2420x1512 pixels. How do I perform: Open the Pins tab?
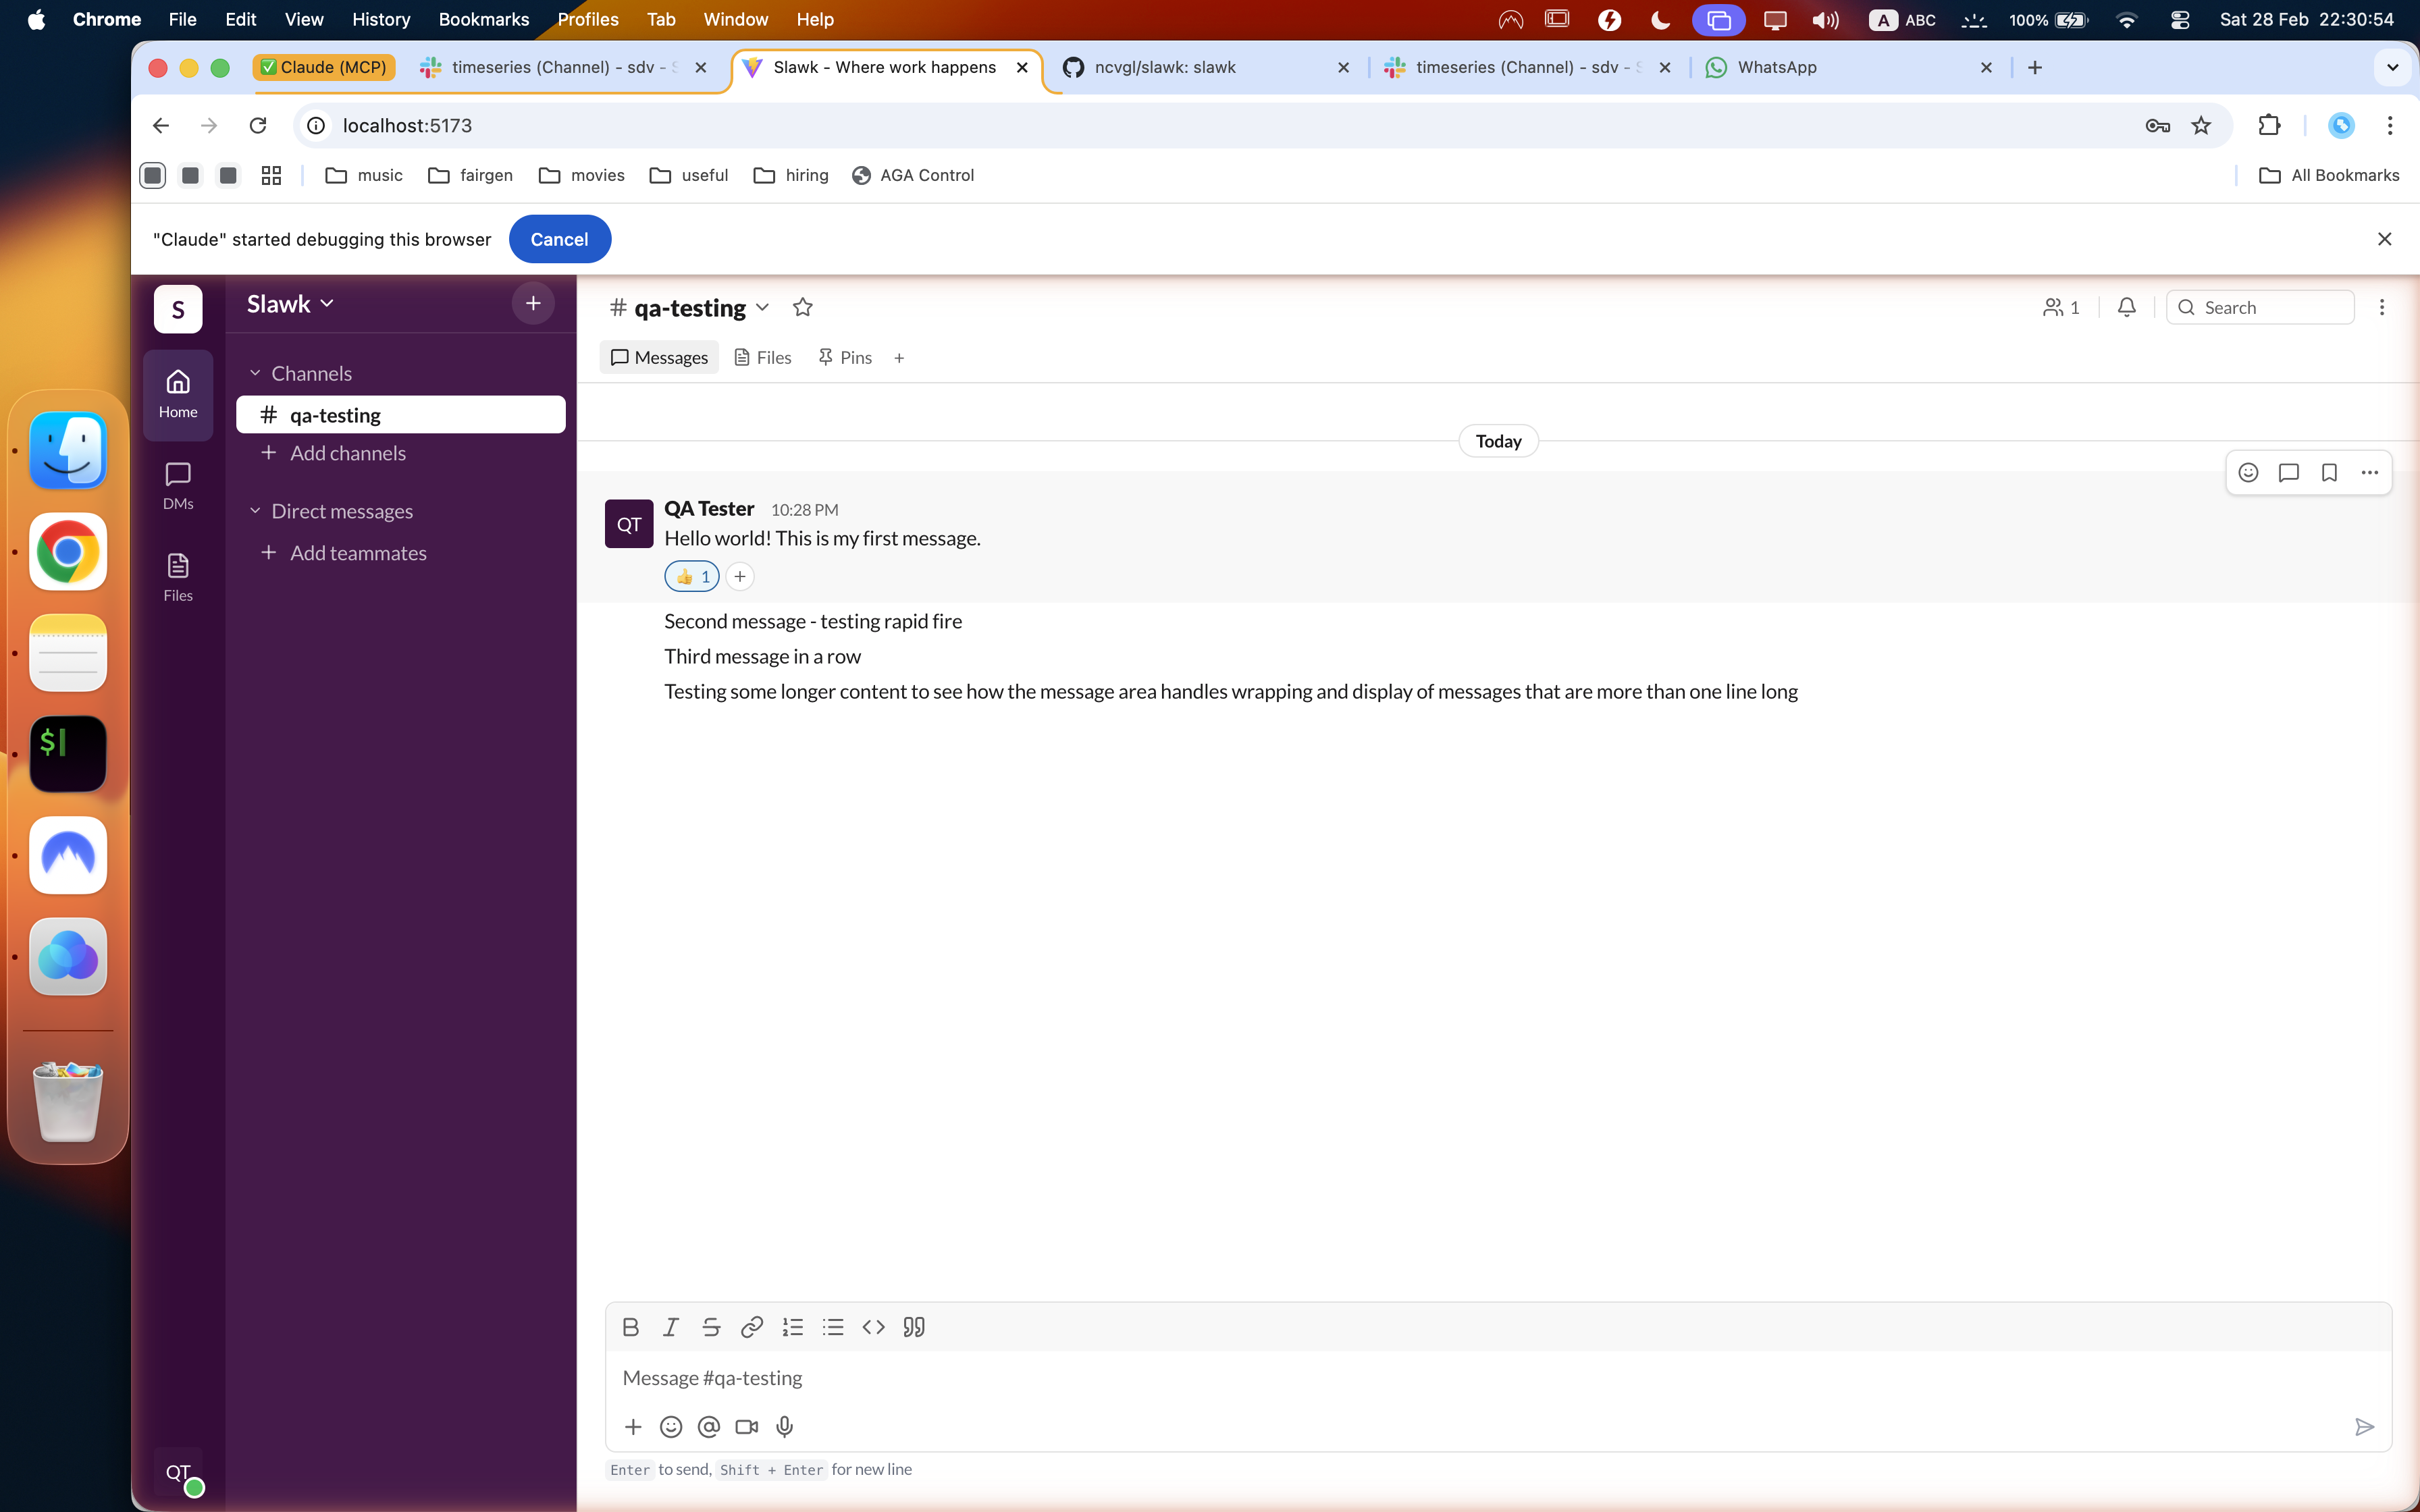(845, 357)
